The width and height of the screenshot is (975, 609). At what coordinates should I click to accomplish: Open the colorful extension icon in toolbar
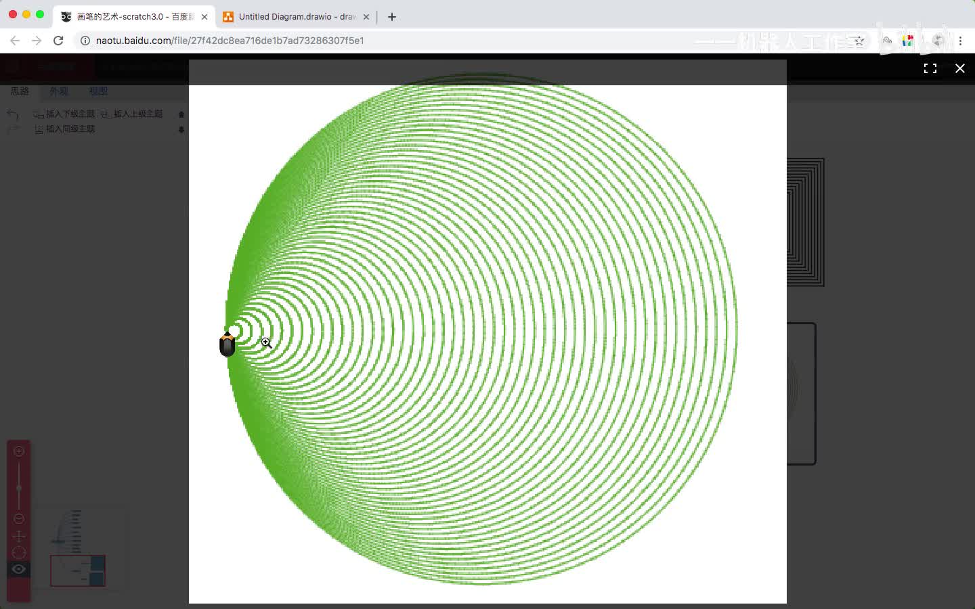click(x=908, y=41)
